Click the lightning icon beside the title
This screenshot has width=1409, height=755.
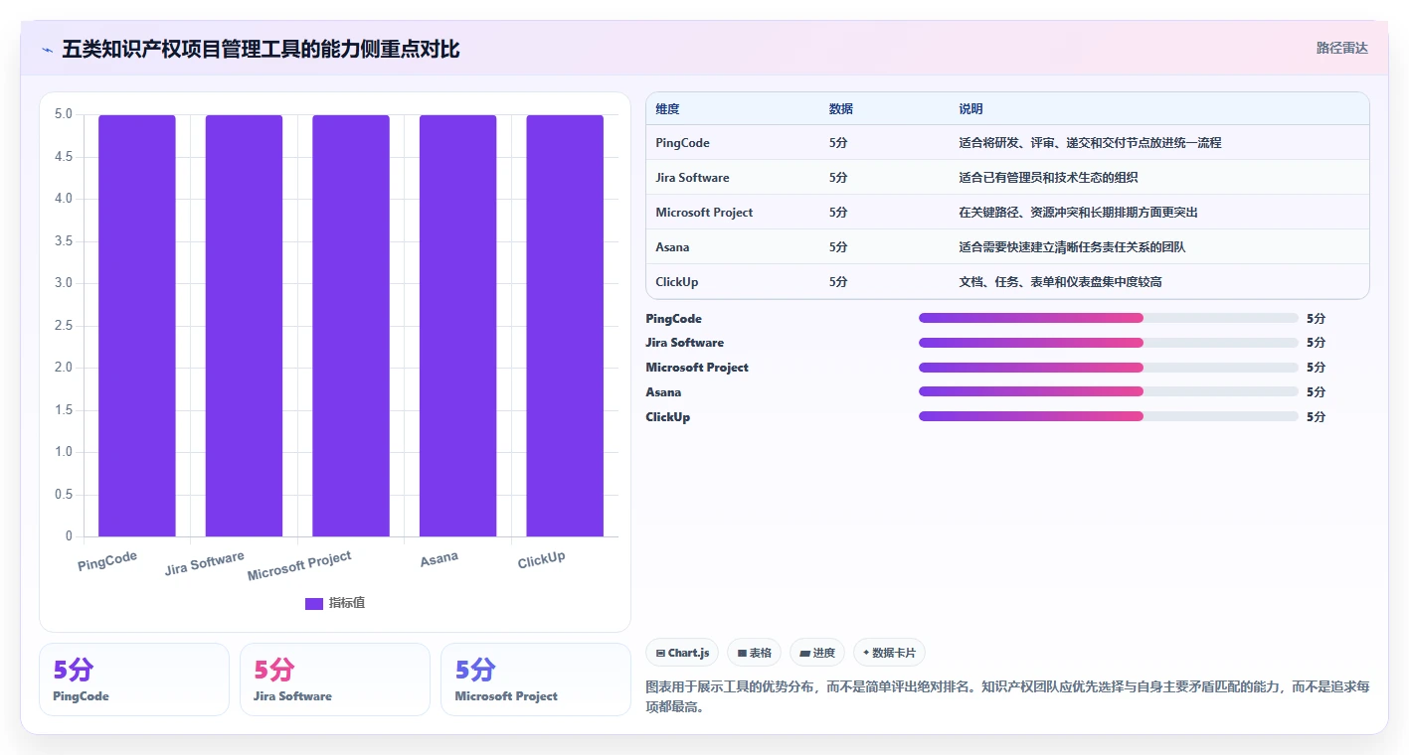tap(47, 50)
